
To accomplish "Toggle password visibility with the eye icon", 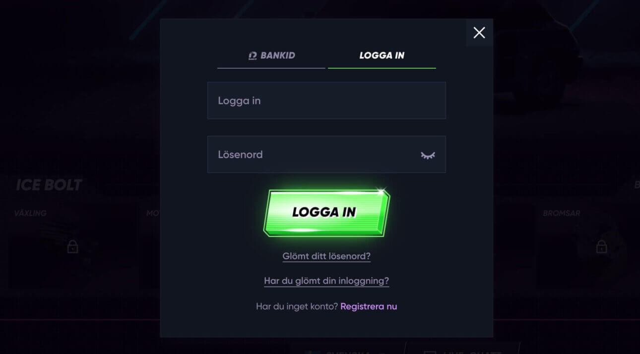I will tap(428, 155).
